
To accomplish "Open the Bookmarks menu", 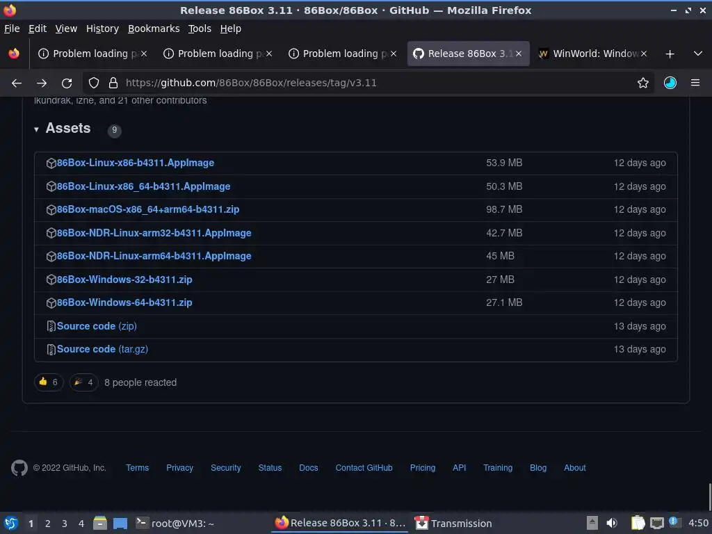I will 154,29.
